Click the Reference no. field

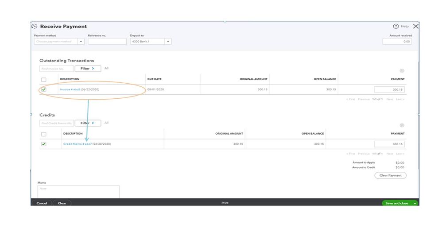click(107, 42)
